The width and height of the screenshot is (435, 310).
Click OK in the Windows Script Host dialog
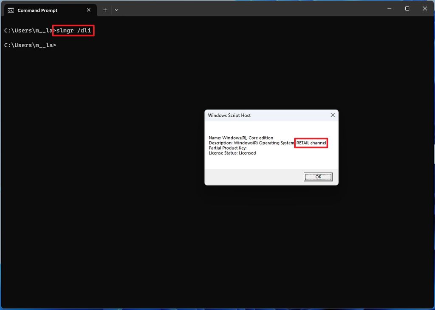point(318,177)
